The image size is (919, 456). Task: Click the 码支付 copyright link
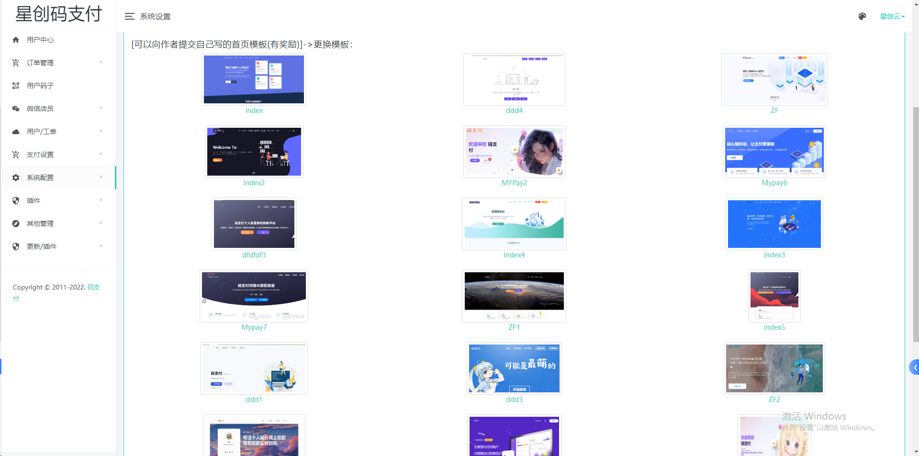[94, 287]
